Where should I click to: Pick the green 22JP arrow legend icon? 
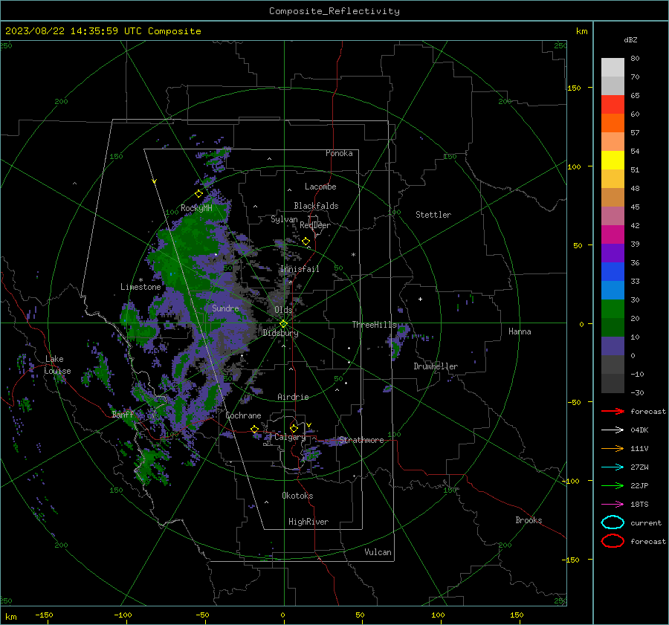(x=613, y=485)
